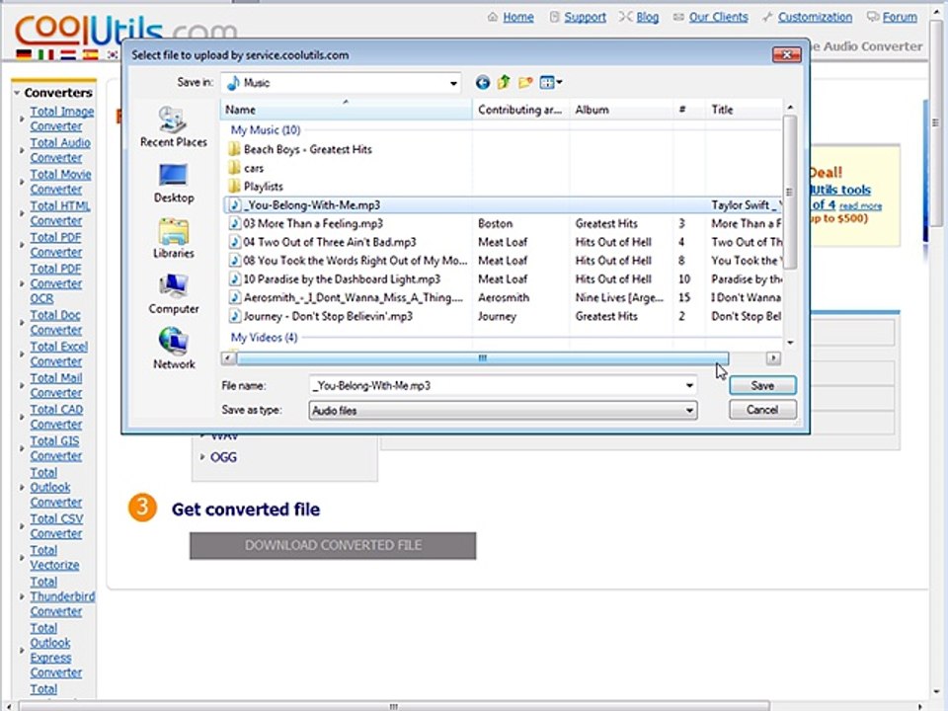This screenshot has width=948, height=711.
Task: Click DOWNLOAD CONVERTED FILE button
Action: click(x=333, y=545)
